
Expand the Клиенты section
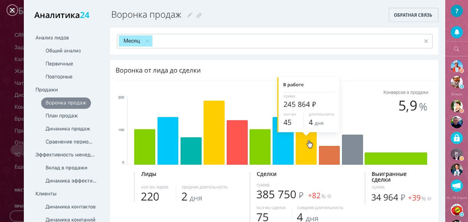46,194
